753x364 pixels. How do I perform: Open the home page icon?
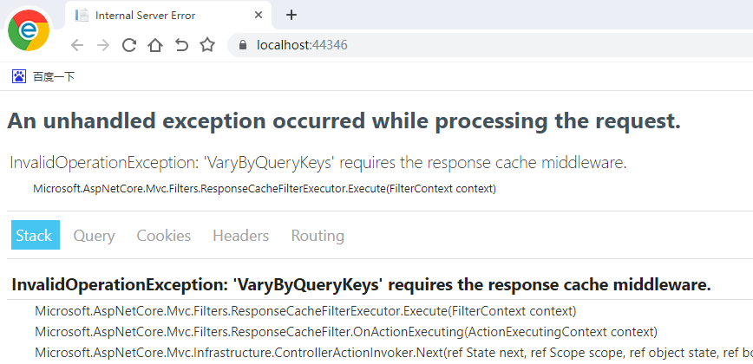155,45
